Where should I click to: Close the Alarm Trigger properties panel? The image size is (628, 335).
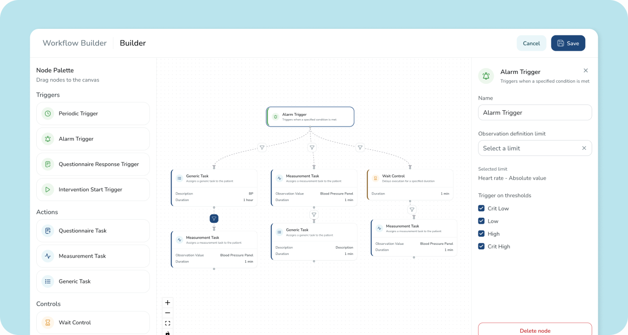click(x=586, y=71)
